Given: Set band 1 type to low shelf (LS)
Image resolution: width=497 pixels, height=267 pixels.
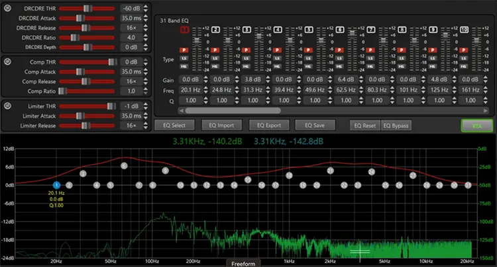Looking at the screenshot, I should [x=184, y=58].
